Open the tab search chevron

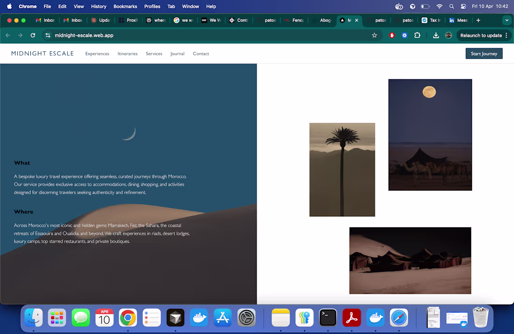pos(507,20)
